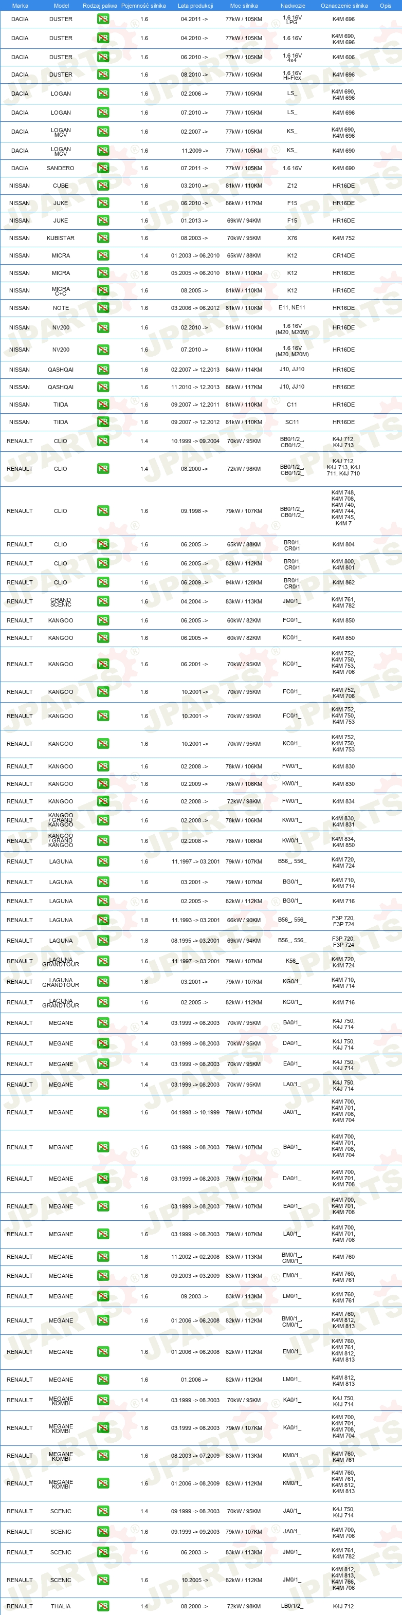Select the K4M 804 engine code cell
402x1615 pixels.
344,545
